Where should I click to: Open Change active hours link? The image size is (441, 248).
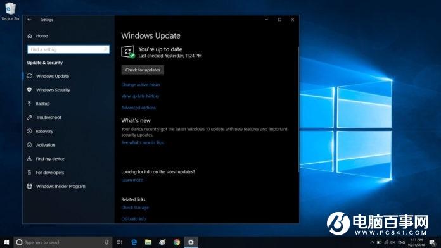pyautogui.click(x=141, y=85)
